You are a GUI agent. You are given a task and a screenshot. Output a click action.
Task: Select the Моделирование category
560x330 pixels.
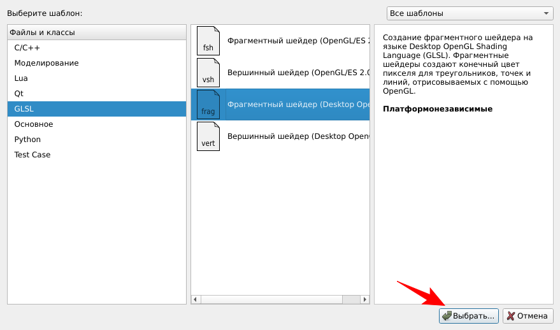[47, 63]
